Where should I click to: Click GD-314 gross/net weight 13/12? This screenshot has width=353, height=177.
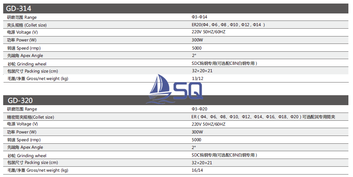197,79
